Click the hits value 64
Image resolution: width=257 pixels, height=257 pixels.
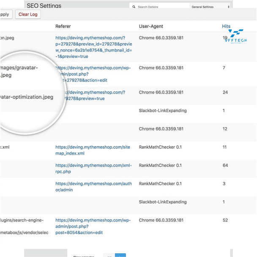click(225, 166)
